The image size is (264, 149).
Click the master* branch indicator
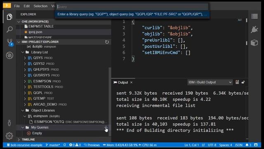pyautogui.click(x=53, y=145)
